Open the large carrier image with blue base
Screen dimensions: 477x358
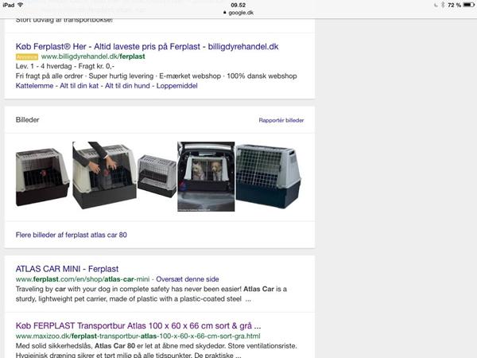click(x=269, y=177)
